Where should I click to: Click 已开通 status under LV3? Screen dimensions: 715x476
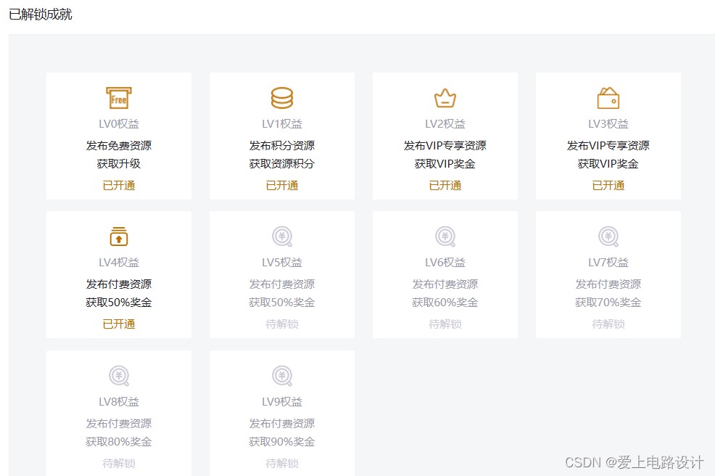[x=608, y=185]
